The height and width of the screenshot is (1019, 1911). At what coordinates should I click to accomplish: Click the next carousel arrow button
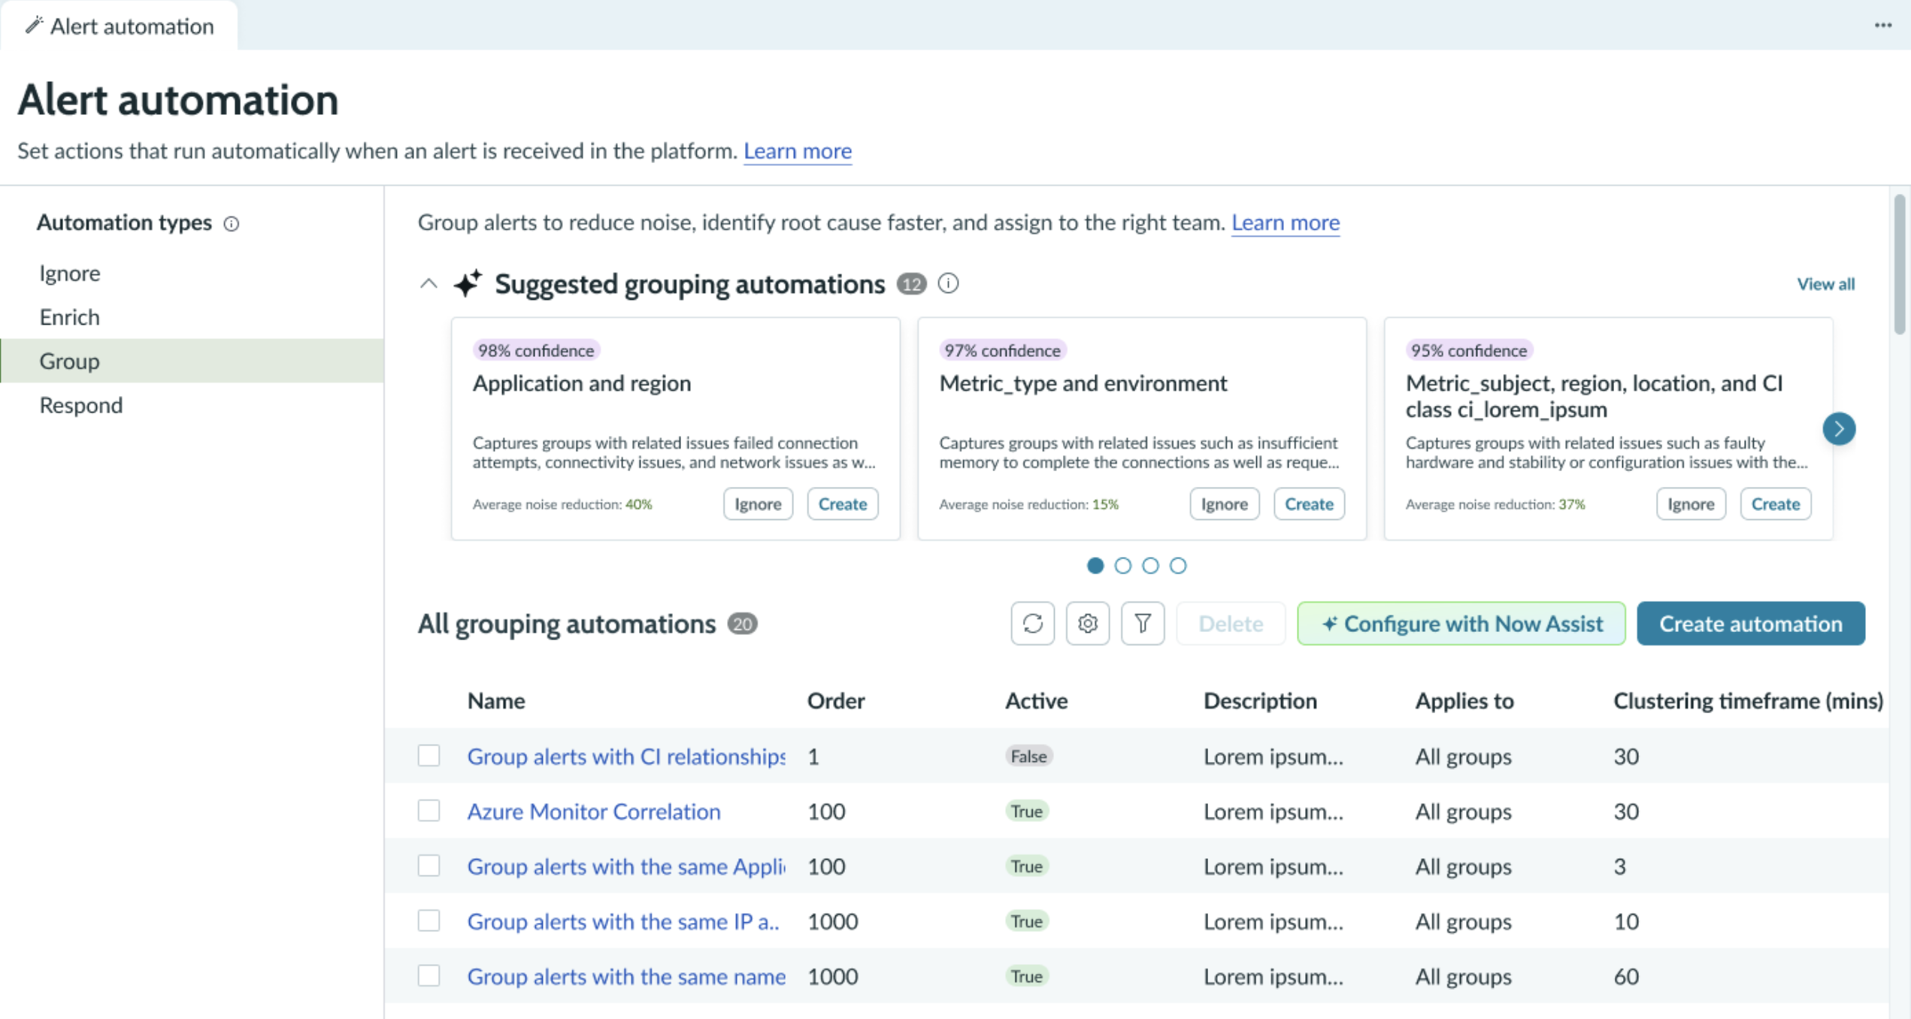coord(1839,429)
